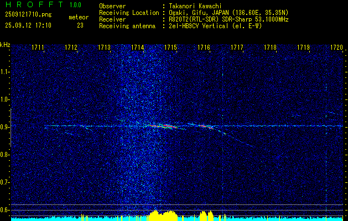This screenshot has height=221, width=348.
Task: Click the yellow power peak below 1716
Action: 206,216
